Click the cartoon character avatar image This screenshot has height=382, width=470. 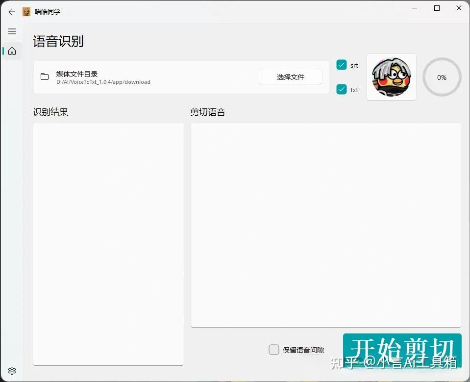pyautogui.click(x=392, y=77)
